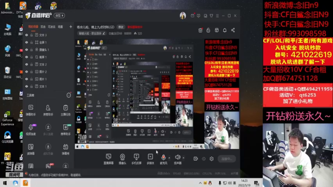Viewport: 333px width, 187px height.
Task: Open the 主播任务 tool
Action: click(x=66, y=110)
